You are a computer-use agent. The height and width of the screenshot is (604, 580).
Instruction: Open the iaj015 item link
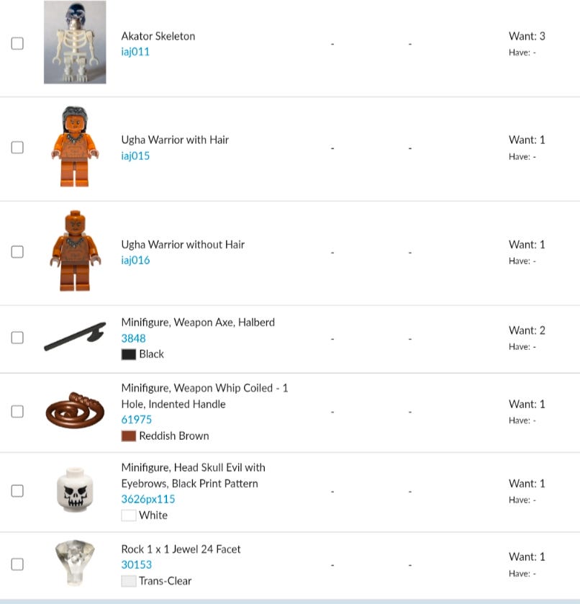[135, 156]
